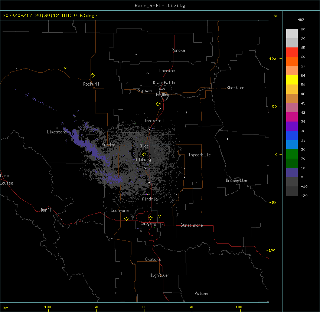Click the HighRiver label
Image resolution: width=320 pixels, height=312 pixels.
click(160, 275)
